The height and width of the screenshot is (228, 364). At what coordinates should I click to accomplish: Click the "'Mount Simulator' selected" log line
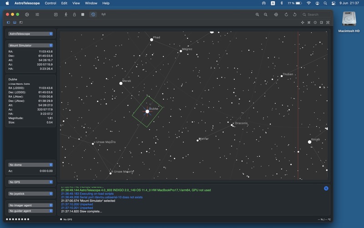[88, 201]
